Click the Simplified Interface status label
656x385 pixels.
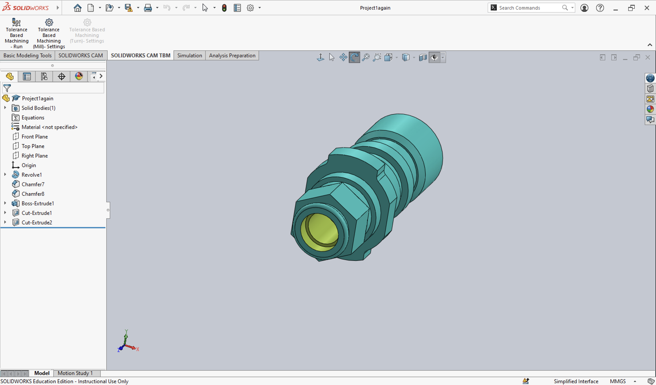click(576, 381)
